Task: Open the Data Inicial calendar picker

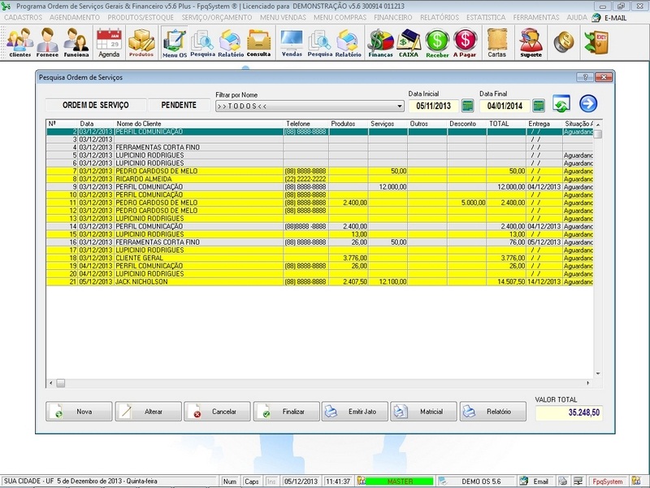Action: (467, 106)
